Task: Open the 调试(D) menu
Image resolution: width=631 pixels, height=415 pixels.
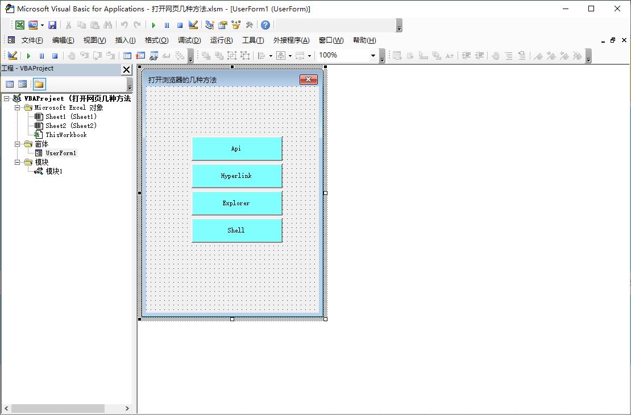Action: [189, 40]
